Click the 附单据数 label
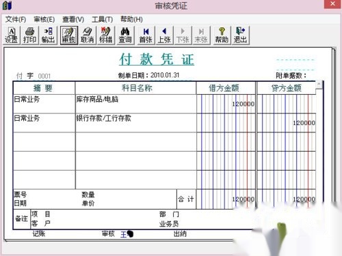 pos(291,76)
